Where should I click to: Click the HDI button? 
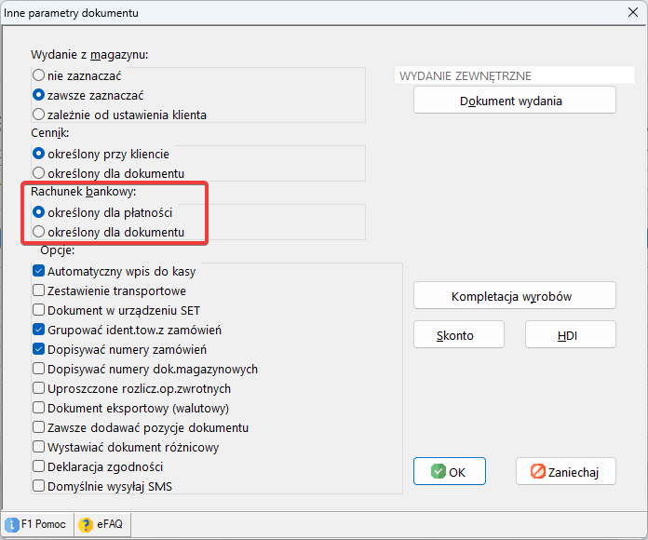(571, 334)
